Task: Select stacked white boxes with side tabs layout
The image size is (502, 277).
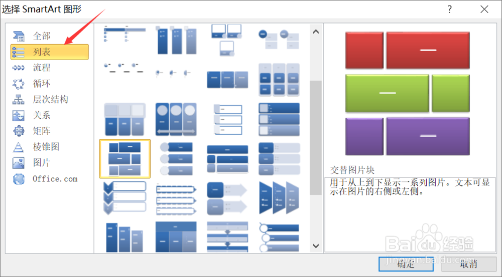Action: pyautogui.click(x=227, y=120)
